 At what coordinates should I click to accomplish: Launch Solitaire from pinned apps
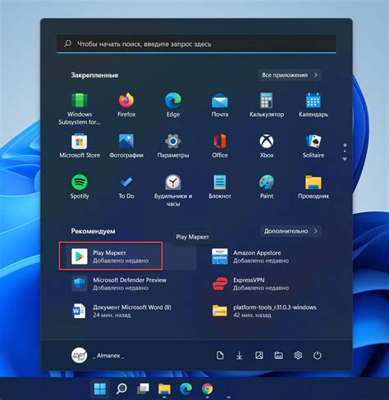click(x=313, y=146)
